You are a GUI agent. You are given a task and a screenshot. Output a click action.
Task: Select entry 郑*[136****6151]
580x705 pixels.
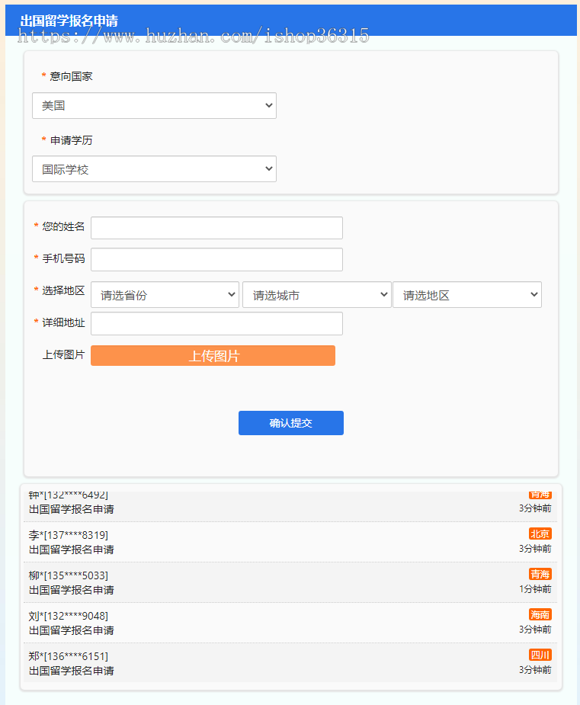coord(69,656)
